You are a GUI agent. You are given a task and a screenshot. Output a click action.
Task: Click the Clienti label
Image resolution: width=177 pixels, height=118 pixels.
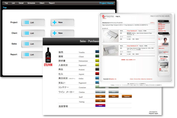(x=81, y=57)
